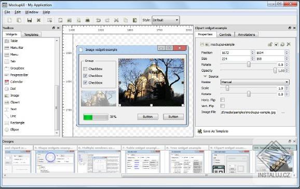This screenshot has height=189, width=300.
Task: Click the Opacity value spinner arrows
Action: [287, 71]
